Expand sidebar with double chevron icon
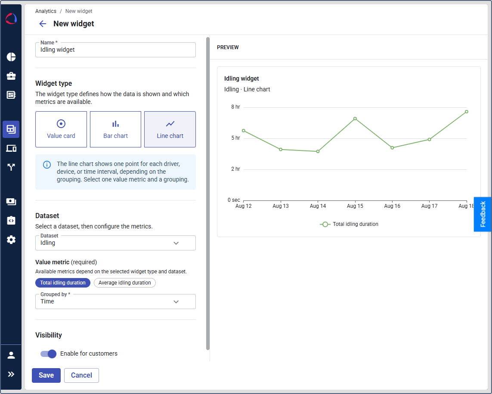 pyautogui.click(x=11, y=374)
